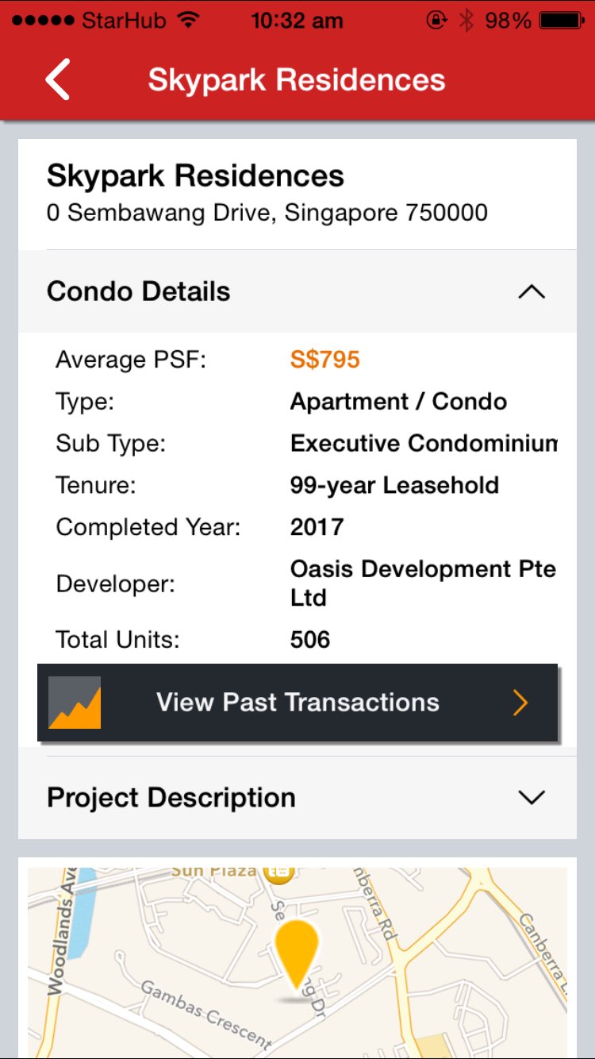Tap the Sembawang Drive address line
This screenshot has height=1059, width=595.
(x=267, y=213)
